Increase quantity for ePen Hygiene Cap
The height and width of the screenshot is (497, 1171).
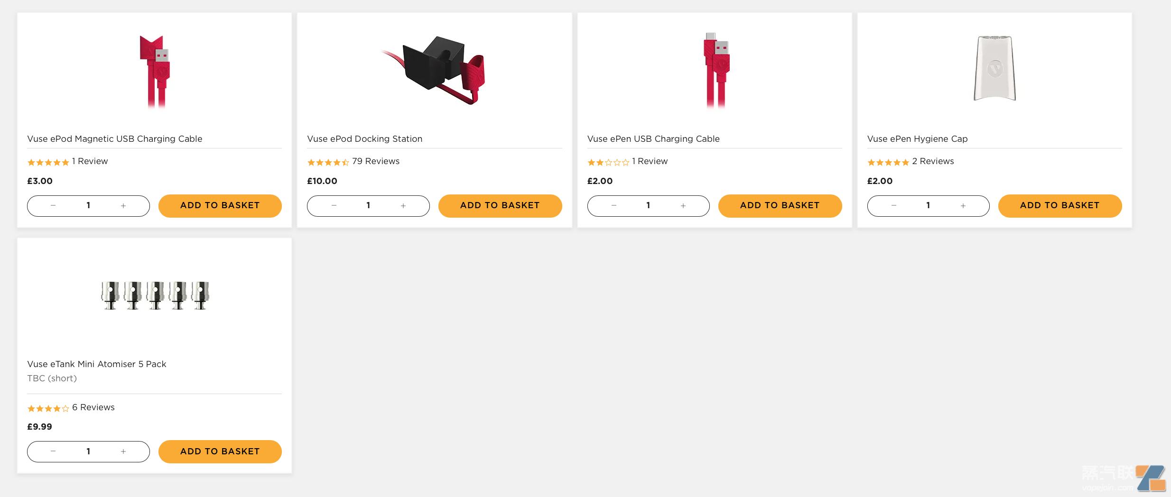click(963, 206)
